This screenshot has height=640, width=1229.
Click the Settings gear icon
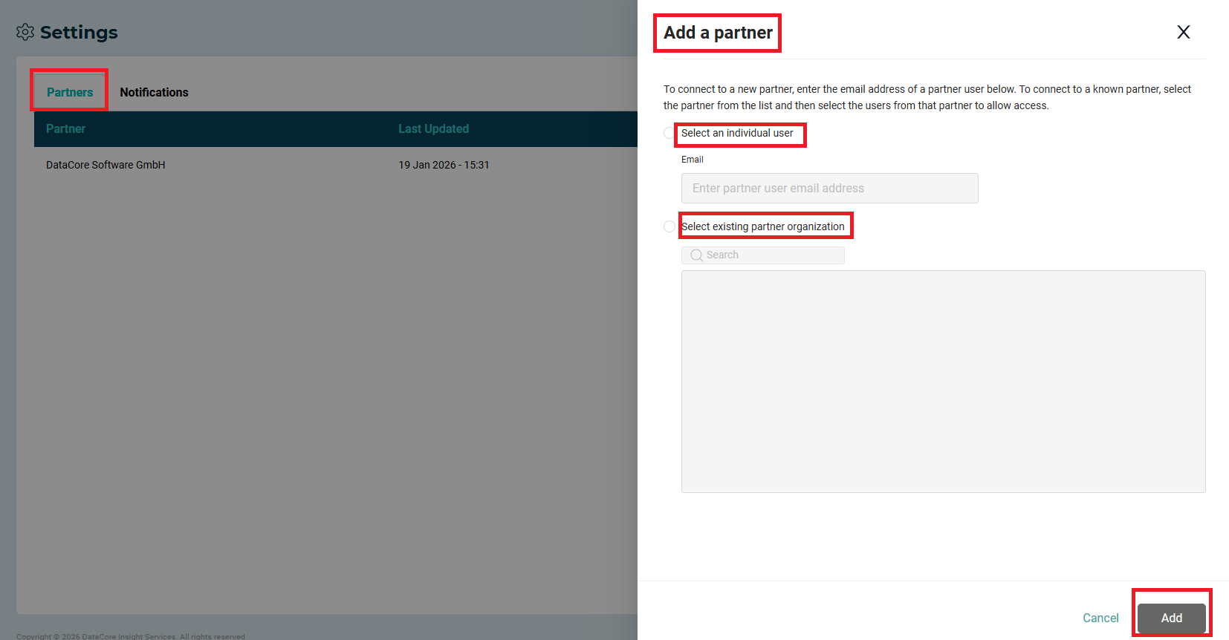(x=25, y=32)
